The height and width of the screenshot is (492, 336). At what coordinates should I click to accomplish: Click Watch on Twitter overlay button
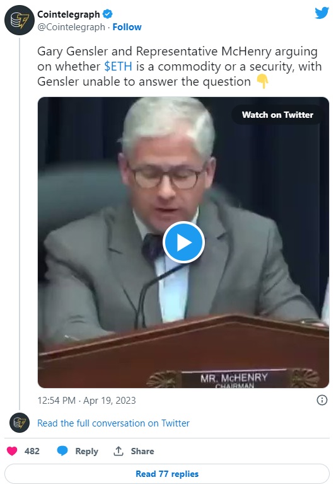click(277, 115)
